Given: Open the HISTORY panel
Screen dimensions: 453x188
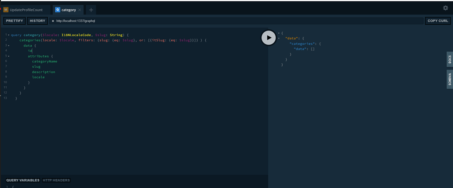Looking at the screenshot, I should pyautogui.click(x=37, y=21).
